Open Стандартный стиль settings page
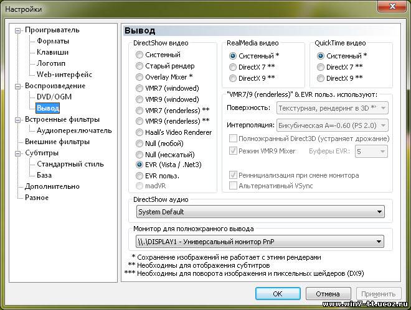 pos(70,164)
